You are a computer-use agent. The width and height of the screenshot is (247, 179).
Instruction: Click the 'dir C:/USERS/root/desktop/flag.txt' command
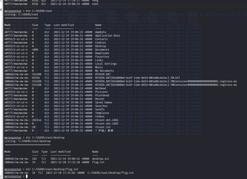click(52, 169)
